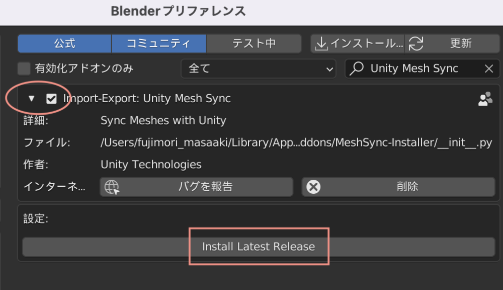Switch to the テスト中 tab
Screen dimensions: 503x290
pos(254,43)
